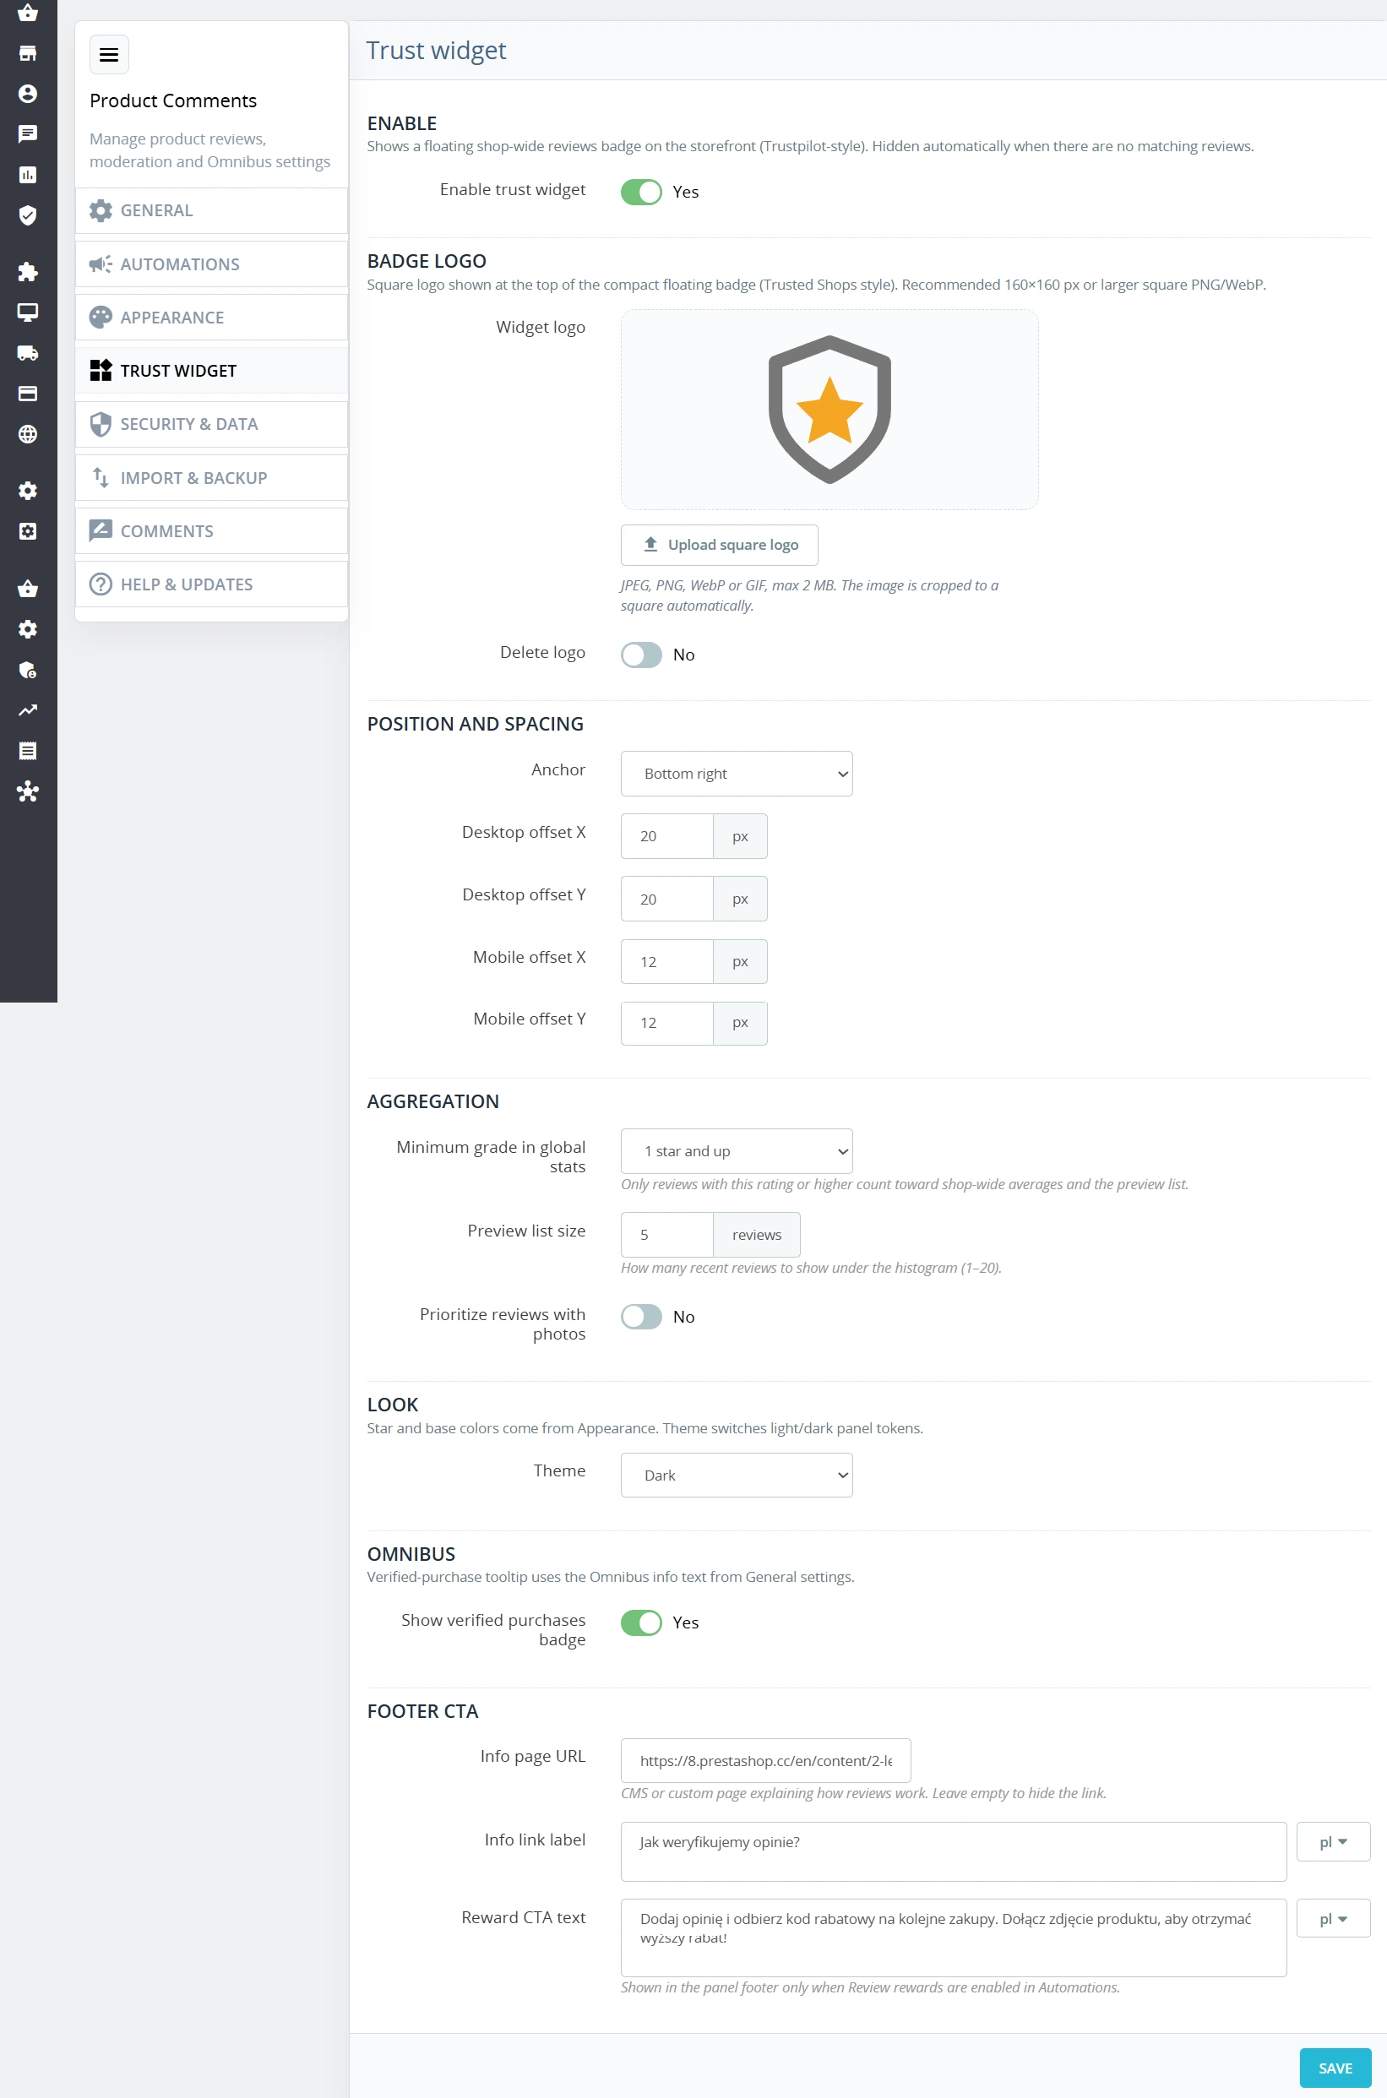Click the receipt list icon in the sidebar
Screen dimensions: 1387x2098
coord(27,751)
